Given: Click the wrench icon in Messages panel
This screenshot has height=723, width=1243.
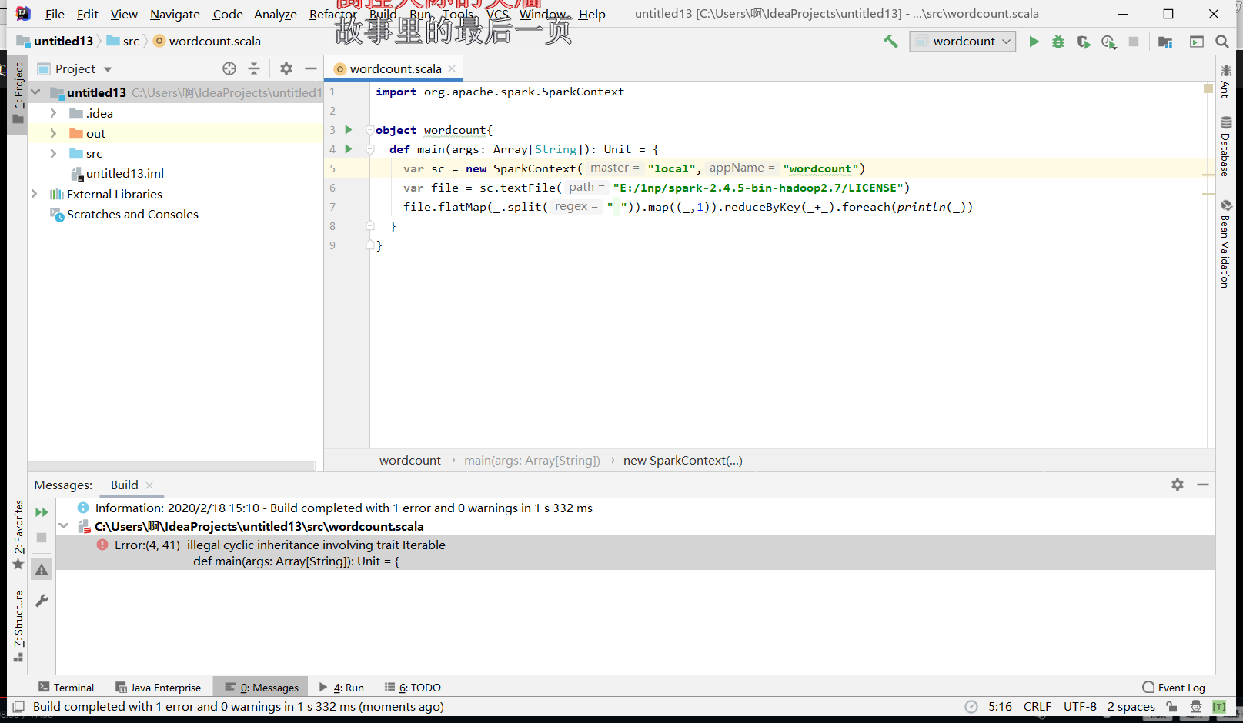Looking at the screenshot, I should [x=42, y=601].
